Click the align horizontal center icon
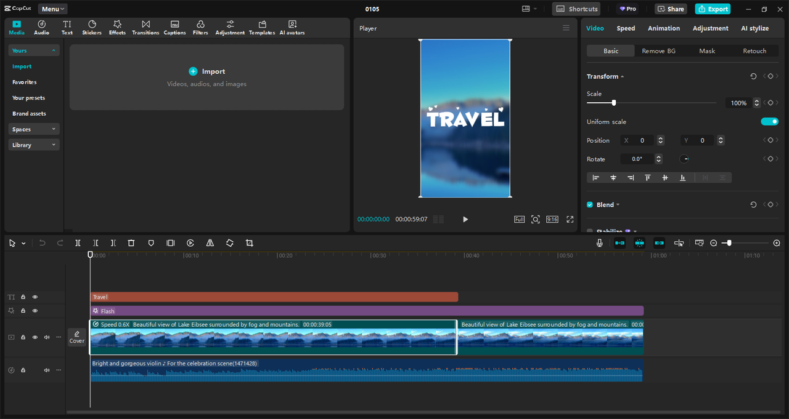 (613, 177)
